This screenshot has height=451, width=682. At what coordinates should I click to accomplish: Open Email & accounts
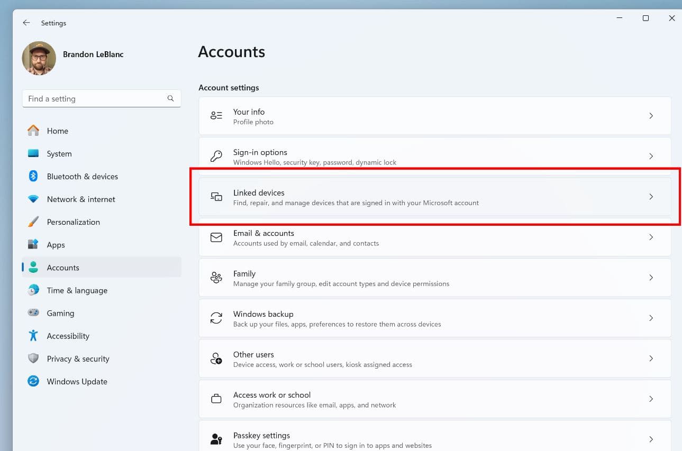[x=435, y=237]
